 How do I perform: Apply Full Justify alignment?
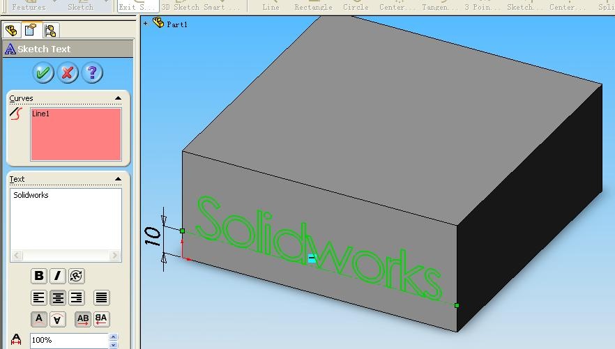102,297
